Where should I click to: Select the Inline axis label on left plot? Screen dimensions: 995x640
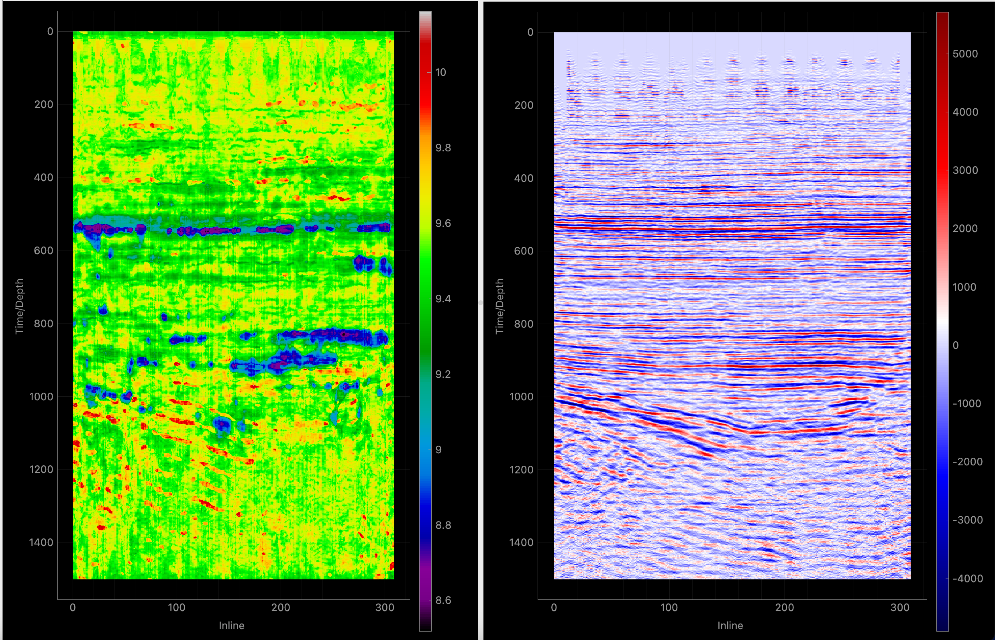click(232, 626)
